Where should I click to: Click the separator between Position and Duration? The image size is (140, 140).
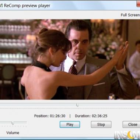coord(70,116)
